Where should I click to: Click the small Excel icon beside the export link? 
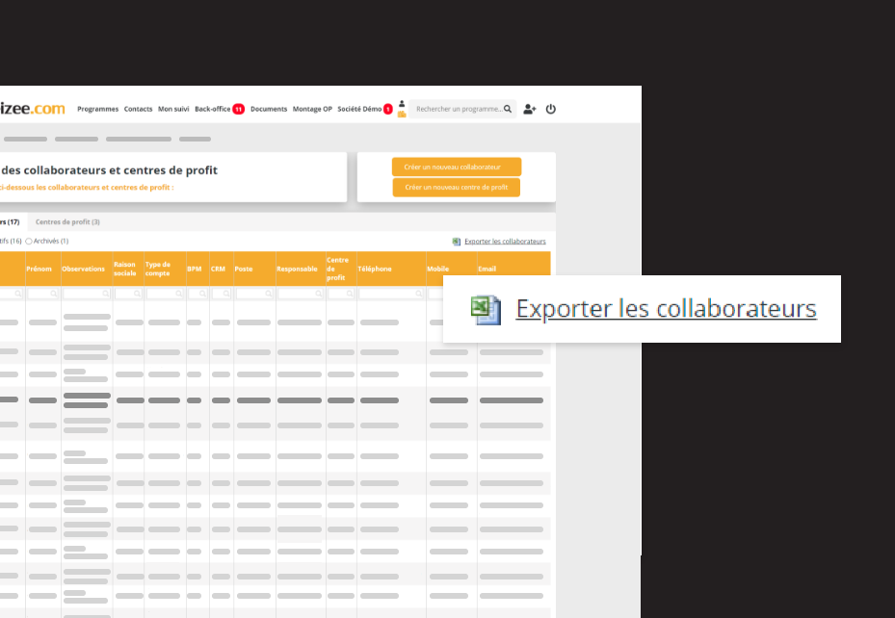pos(457,242)
